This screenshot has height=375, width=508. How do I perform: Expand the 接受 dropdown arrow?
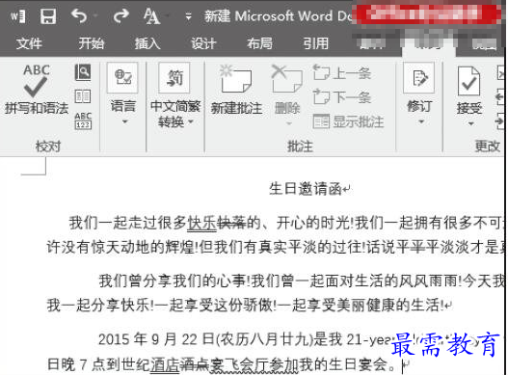[x=470, y=123]
